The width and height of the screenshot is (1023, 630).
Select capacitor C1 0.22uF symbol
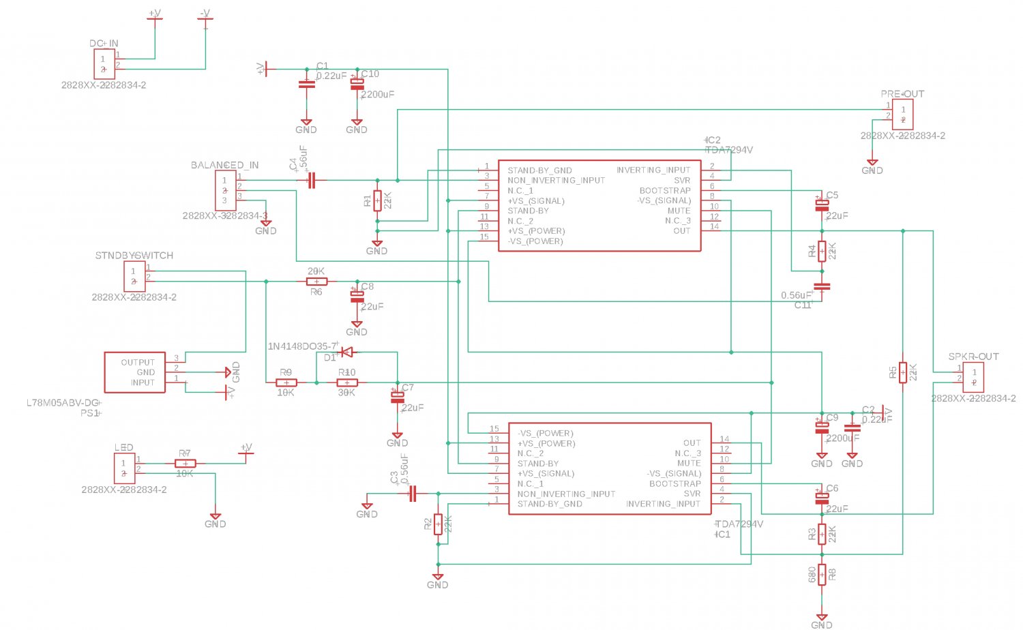click(306, 84)
